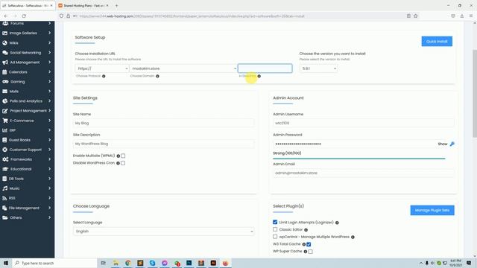Viewport: 477px width, 268px height.
Task: Click the In Directory input field
Action: (265, 68)
